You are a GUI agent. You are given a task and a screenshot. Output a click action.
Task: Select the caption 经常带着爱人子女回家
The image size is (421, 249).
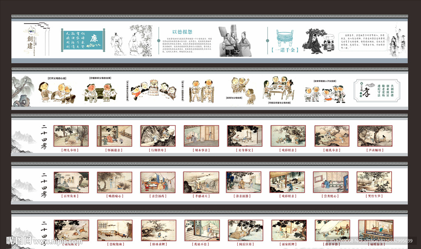click(x=325, y=81)
